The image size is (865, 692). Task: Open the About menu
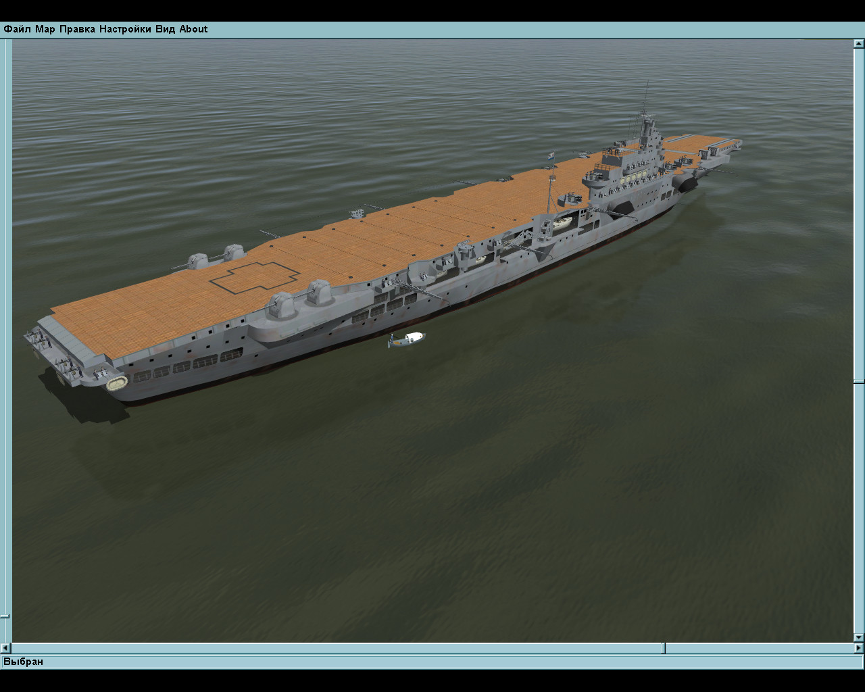coord(193,29)
